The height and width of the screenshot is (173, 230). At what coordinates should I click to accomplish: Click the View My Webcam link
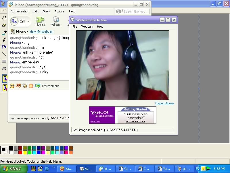pos(41,31)
